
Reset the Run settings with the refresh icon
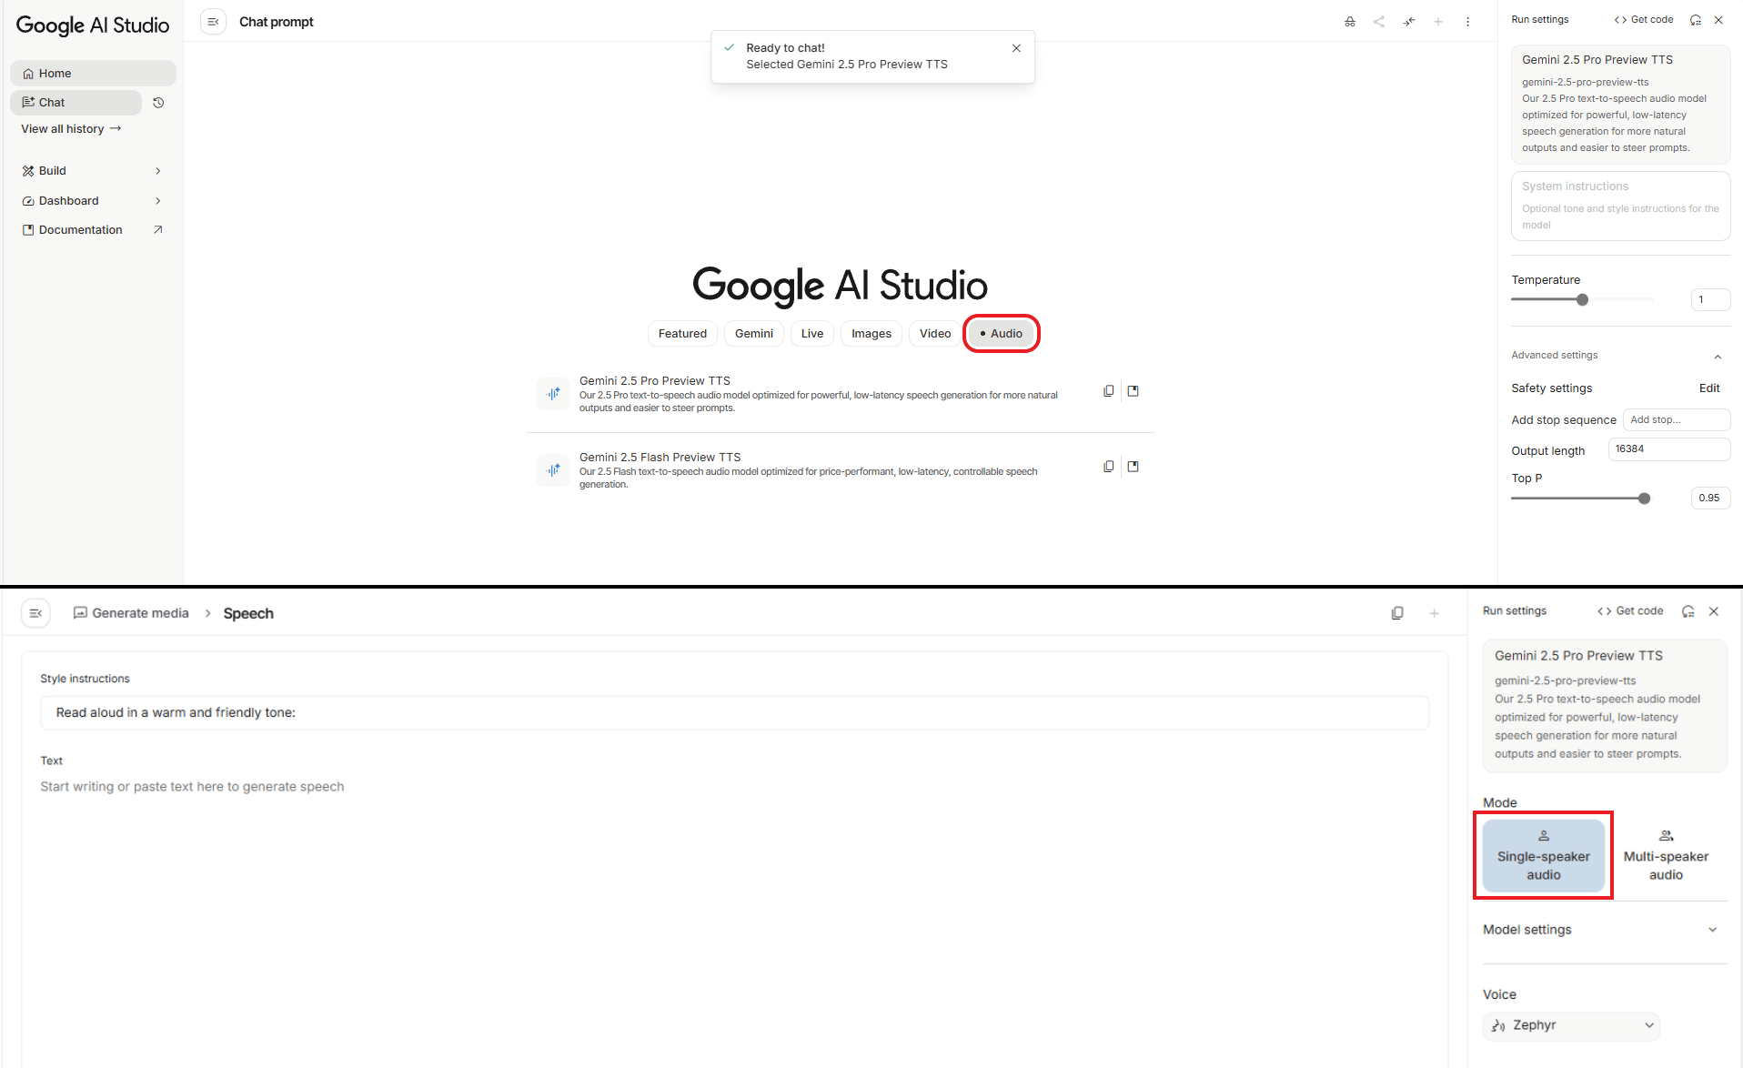1694,19
